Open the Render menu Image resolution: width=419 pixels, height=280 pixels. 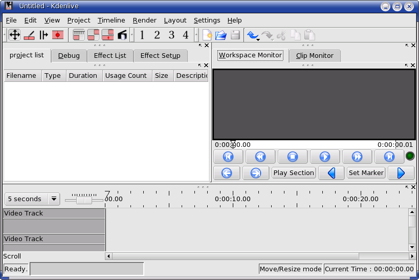click(x=145, y=20)
